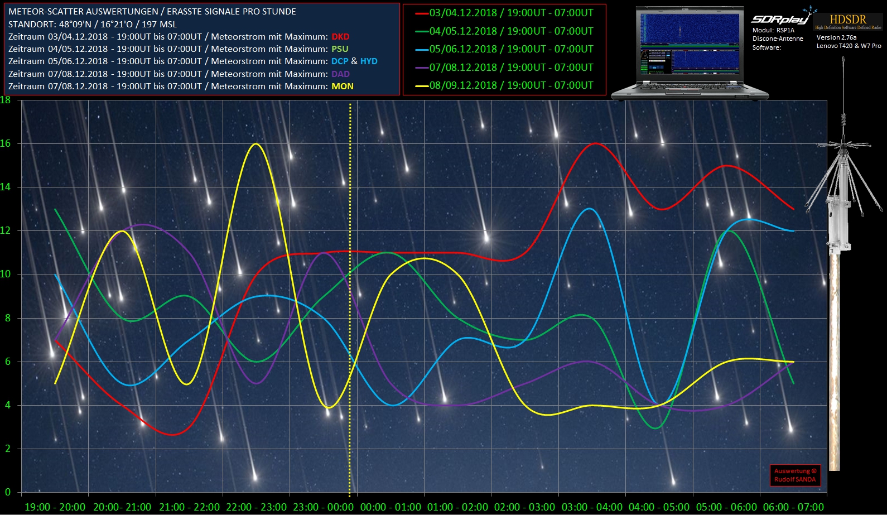This screenshot has height=515, width=887.
Task: Click the red DKD meteor shower label
Action: point(340,37)
